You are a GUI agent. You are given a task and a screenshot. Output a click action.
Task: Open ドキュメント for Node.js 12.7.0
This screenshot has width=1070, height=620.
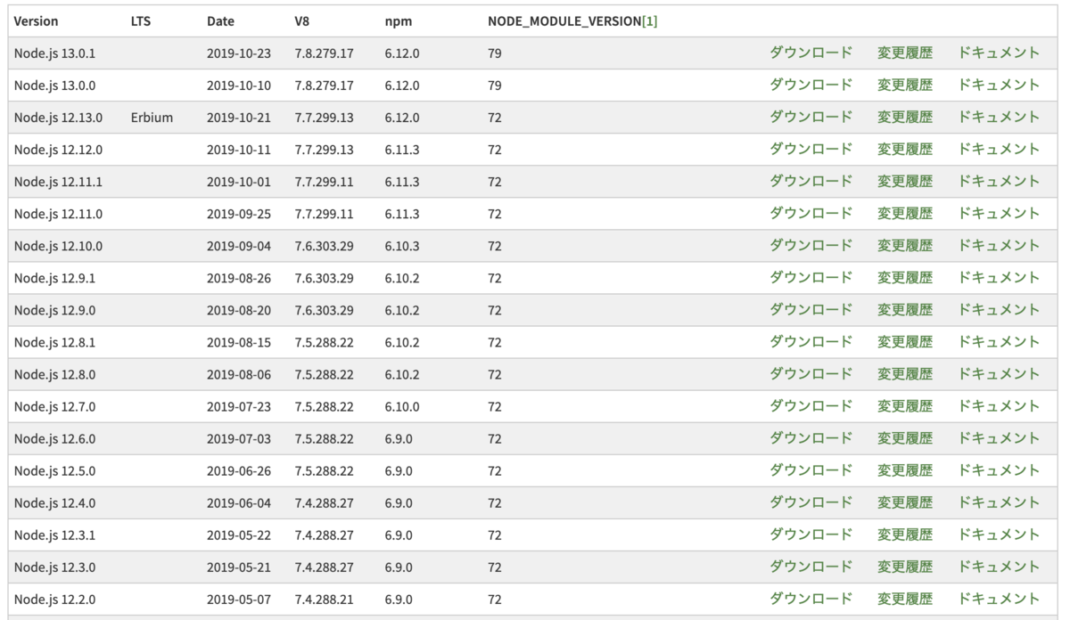(999, 405)
